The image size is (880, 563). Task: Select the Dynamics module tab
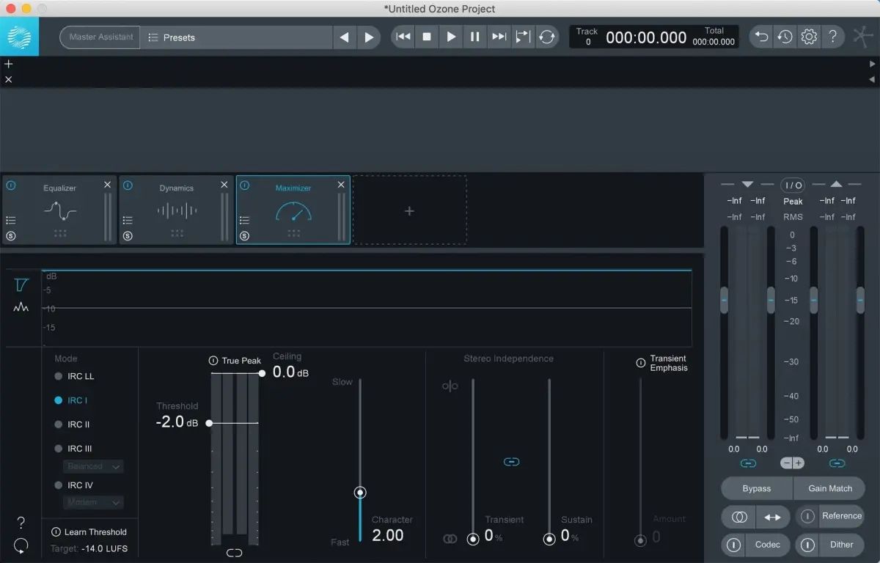[177, 210]
